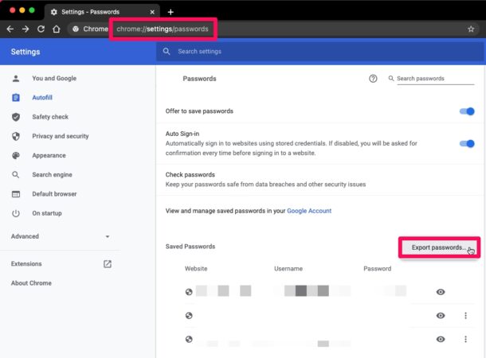486x358 pixels.
Task: Go to the browser home page icon
Action: coord(57,29)
